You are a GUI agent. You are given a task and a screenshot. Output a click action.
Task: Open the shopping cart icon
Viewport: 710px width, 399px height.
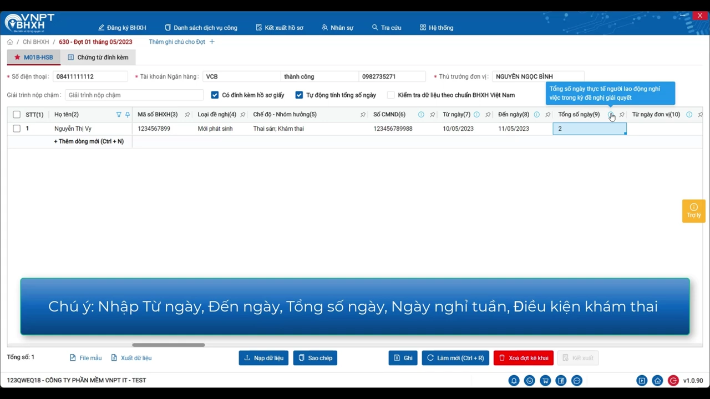546,381
